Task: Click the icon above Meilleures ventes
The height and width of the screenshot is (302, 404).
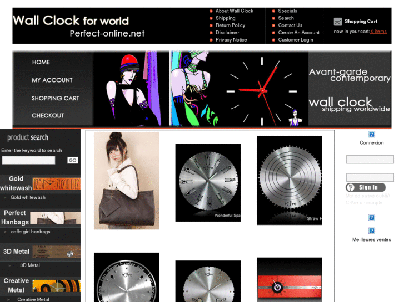Action: pos(372,231)
